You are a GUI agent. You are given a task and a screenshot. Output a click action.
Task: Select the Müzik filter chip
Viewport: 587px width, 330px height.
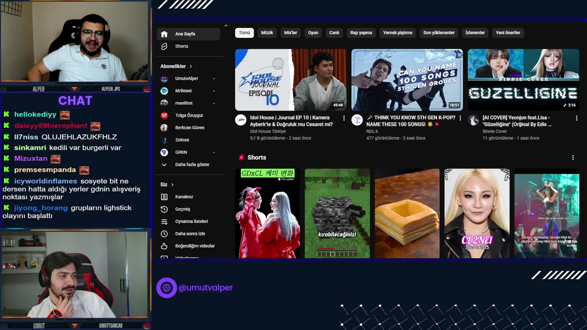point(267,33)
